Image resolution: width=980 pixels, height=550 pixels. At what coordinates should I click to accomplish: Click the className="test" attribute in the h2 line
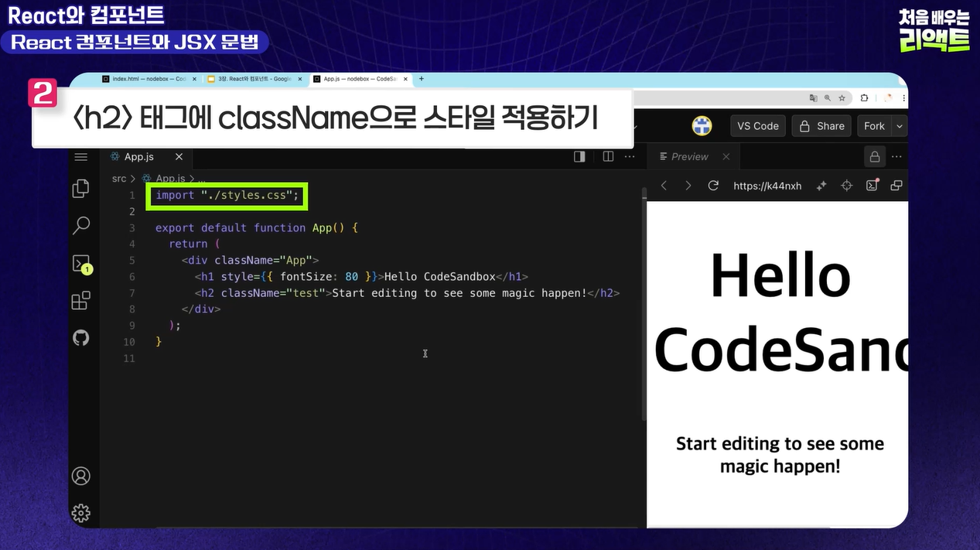[x=273, y=293]
